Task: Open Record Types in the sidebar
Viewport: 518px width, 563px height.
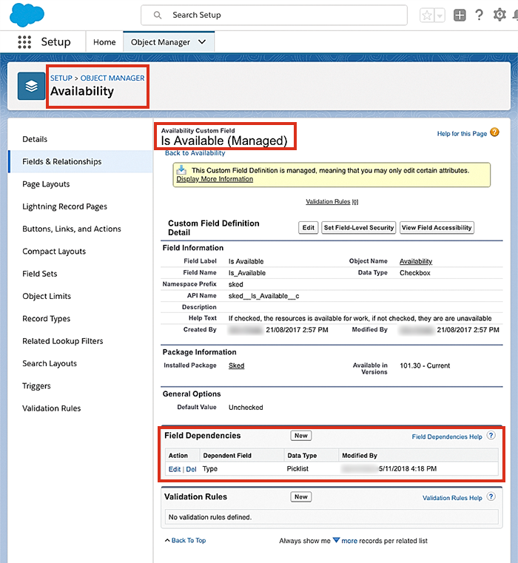Action: (47, 319)
